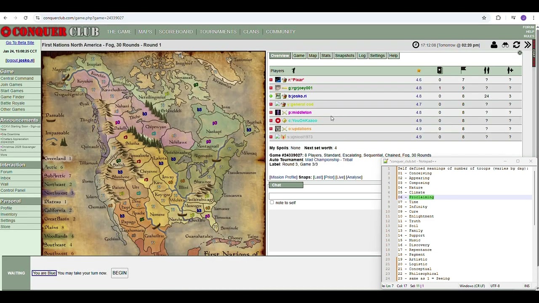539x303 pixels.
Task: Click the soldier icon beside Players header
Action: 294,71
